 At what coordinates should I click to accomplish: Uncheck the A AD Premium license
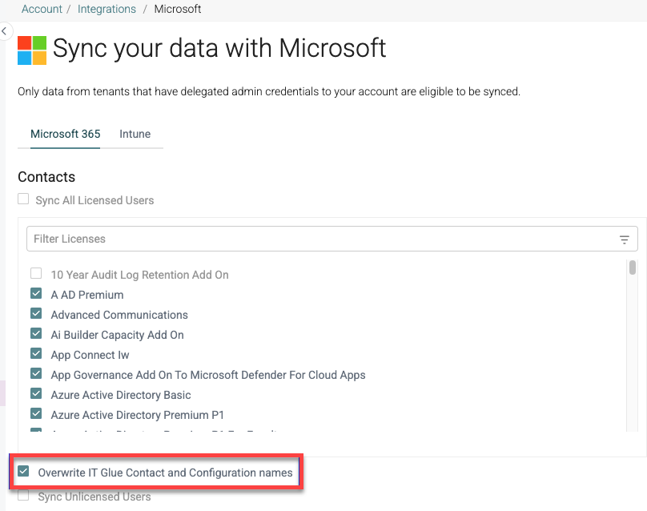(x=36, y=294)
